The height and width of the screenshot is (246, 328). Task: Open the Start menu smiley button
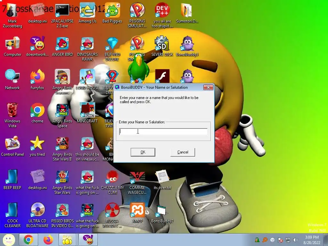[9, 240]
